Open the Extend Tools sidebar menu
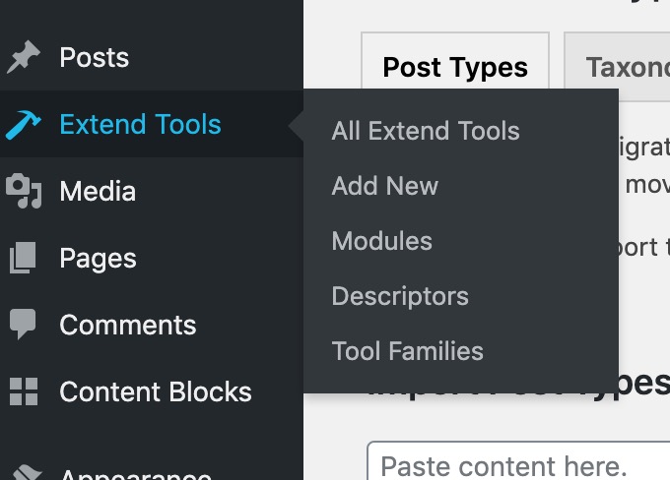670x480 pixels. 140,124
